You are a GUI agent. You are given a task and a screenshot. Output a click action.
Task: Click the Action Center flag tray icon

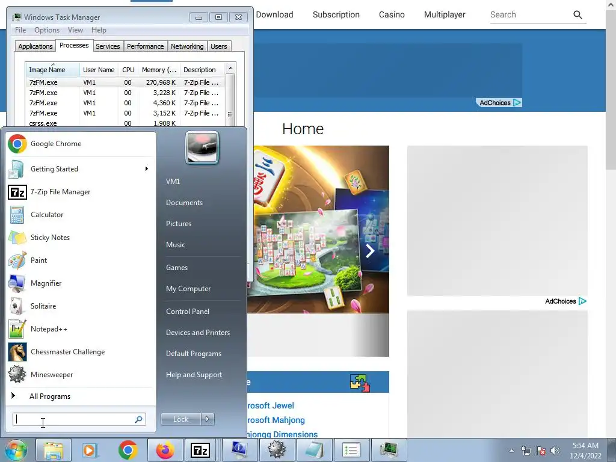tap(541, 451)
